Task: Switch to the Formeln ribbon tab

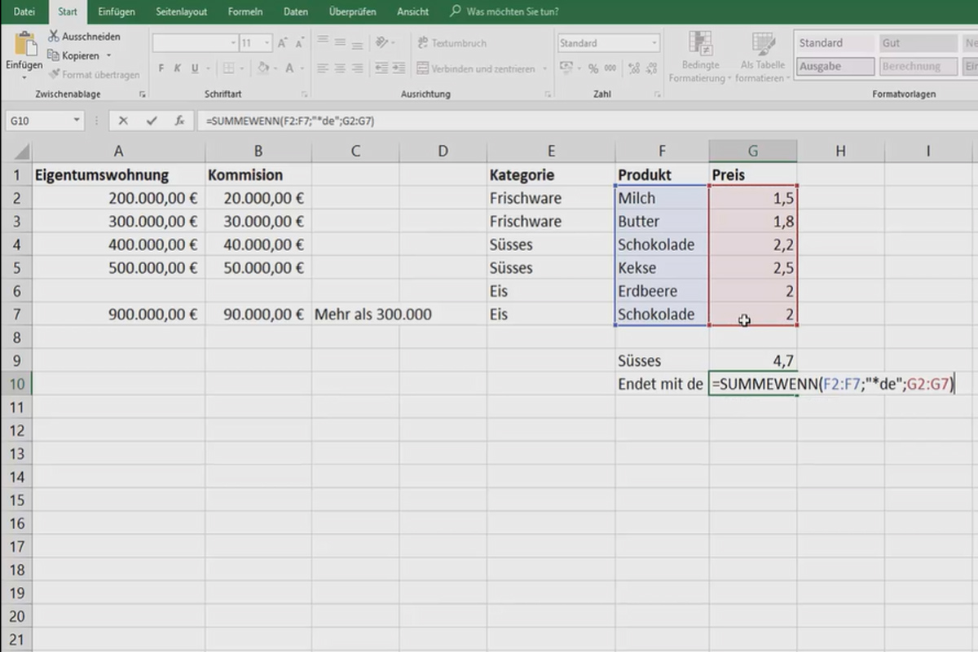Action: pyautogui.click(x=244, y=11)
